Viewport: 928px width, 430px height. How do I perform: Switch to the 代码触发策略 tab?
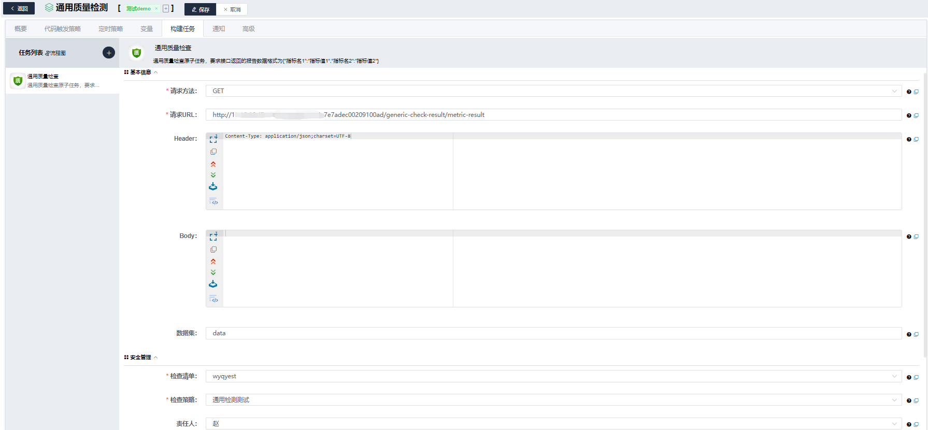(x=63, y=29)
